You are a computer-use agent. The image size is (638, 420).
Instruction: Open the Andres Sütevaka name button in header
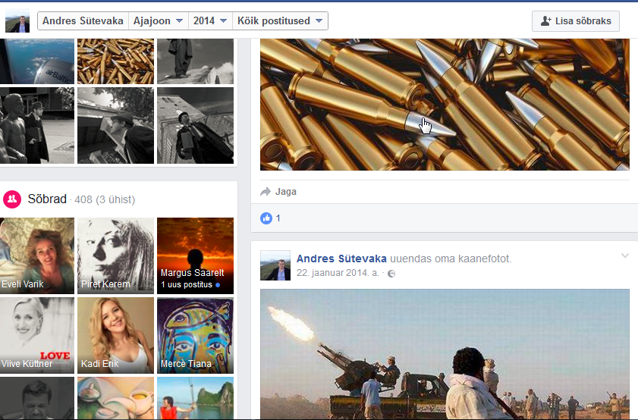click(x=83, y=20)
